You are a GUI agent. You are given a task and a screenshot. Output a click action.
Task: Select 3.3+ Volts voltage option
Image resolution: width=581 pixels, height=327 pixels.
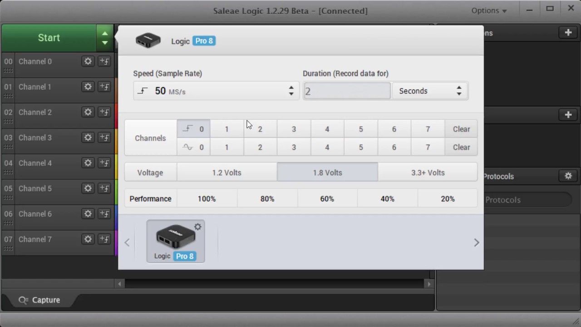point(428,173)
